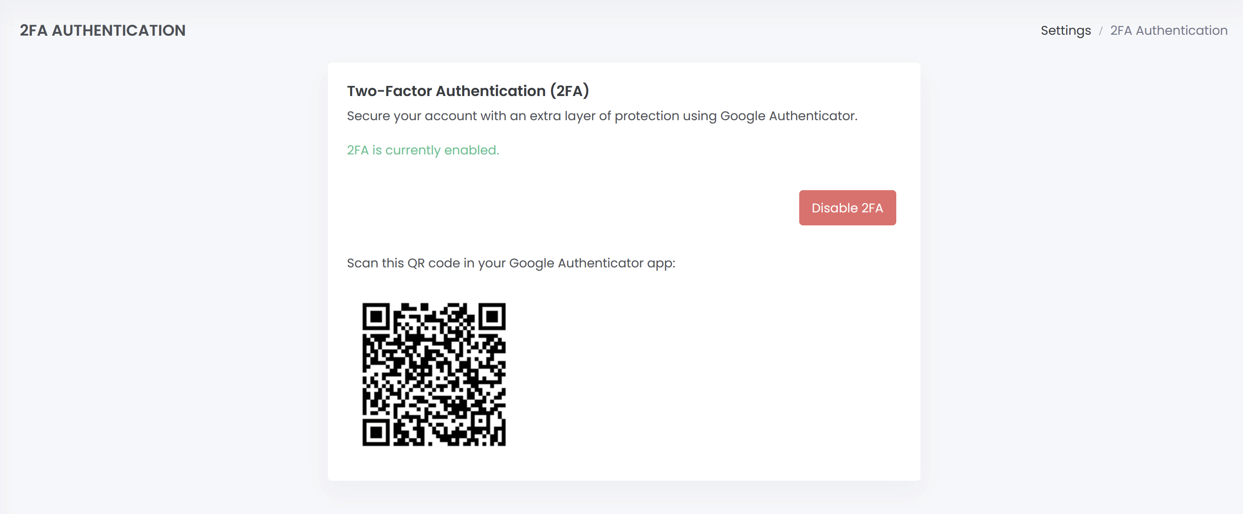Click the (2FA) part of the card heading
1243x514 pixels.
click(569, 91)
